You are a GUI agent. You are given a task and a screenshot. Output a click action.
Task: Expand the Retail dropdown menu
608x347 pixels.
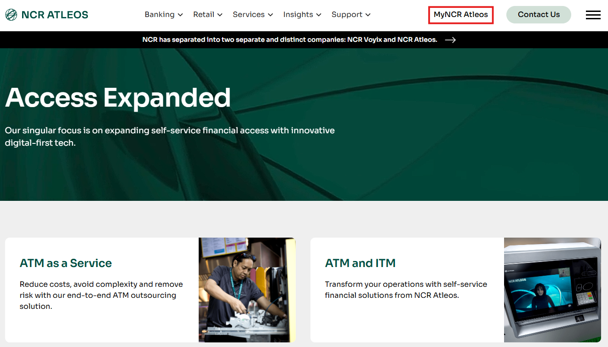coord(208,15)
